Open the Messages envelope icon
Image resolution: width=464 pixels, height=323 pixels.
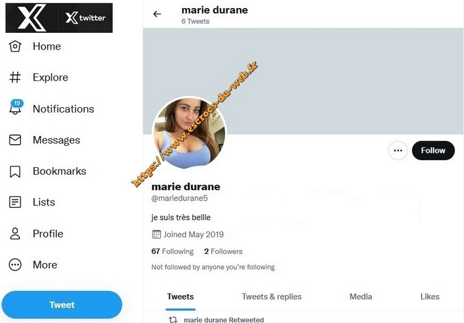(x=15, y=140)
